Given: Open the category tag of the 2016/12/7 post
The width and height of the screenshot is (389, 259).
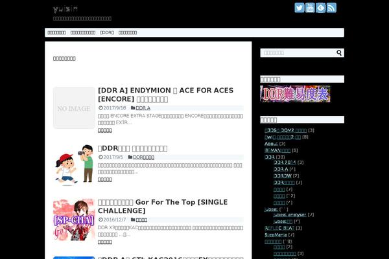Looking at the screenshot, I should point(141,220).
